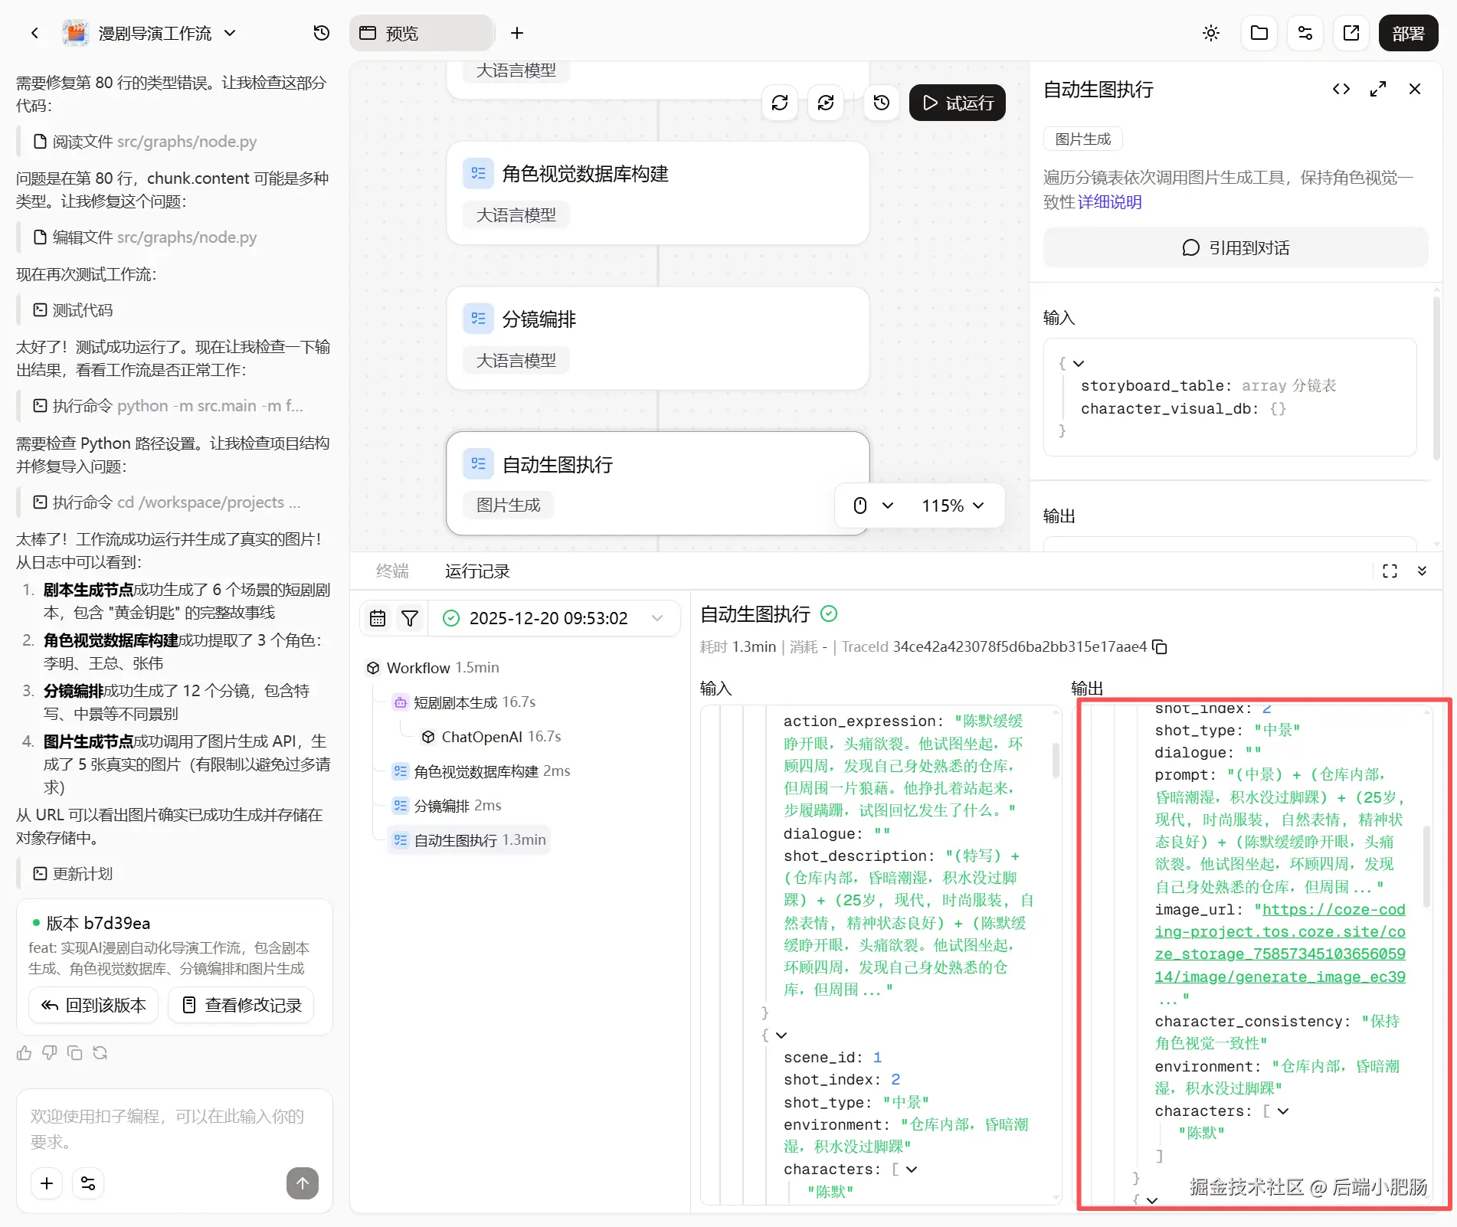Screen dimensions: 1457x1227
Task: Switch to the 运行记录 tab
Action: click(x=477, y=571)
